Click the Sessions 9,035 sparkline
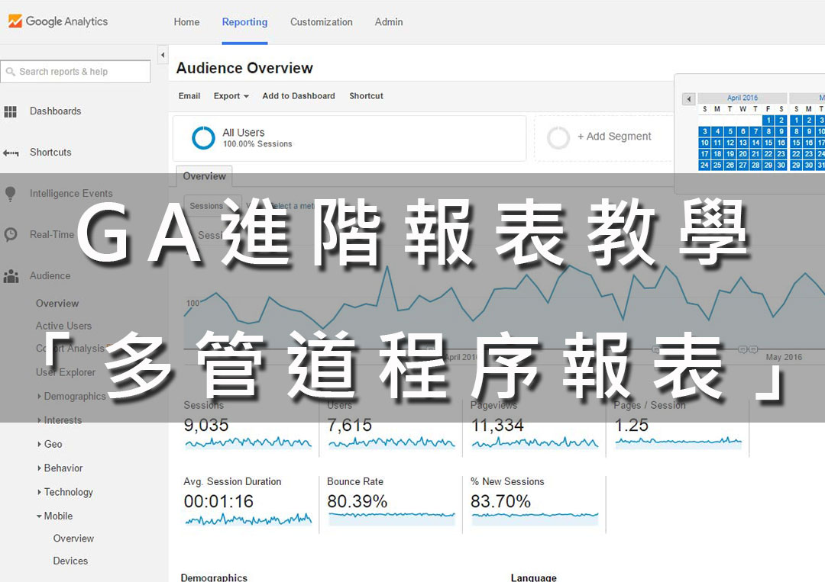 (248, 443)
